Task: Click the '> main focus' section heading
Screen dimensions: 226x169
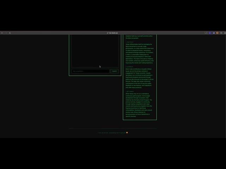Action: pos(130,42)
